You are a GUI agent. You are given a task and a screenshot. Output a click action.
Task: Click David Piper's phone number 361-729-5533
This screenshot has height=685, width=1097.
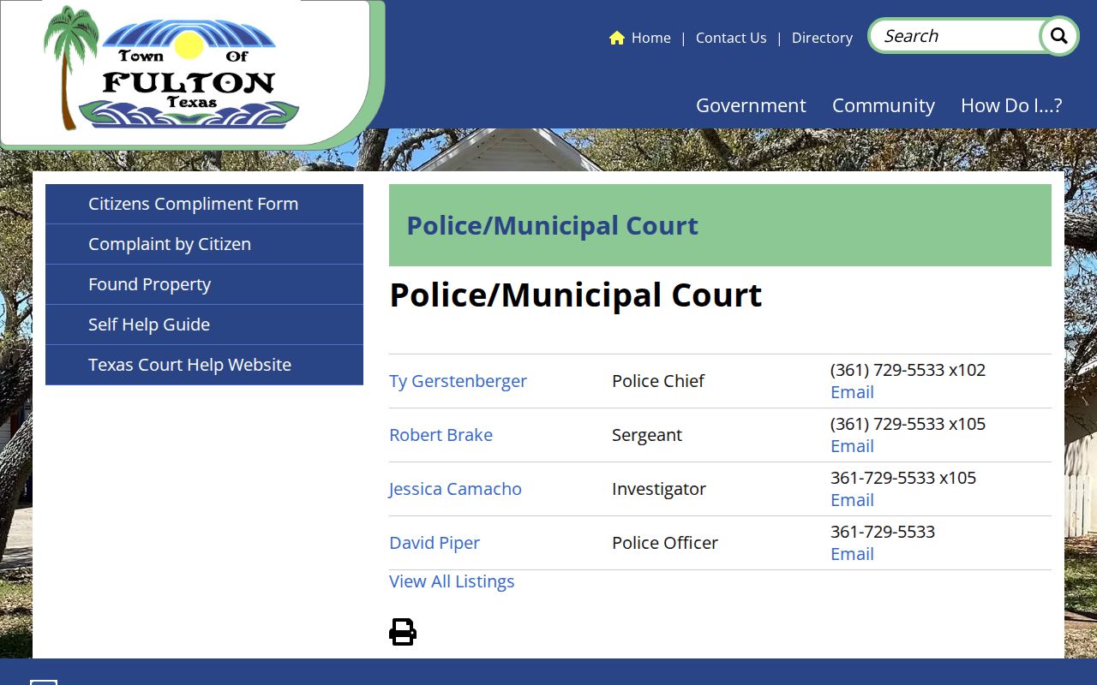point(883,532)
